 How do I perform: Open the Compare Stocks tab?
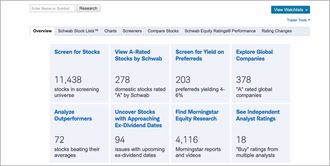pos(163,31)
